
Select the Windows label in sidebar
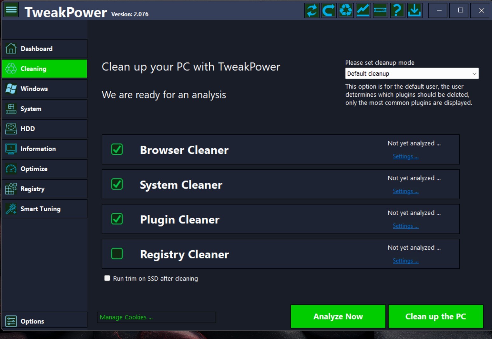coord(34,89)
